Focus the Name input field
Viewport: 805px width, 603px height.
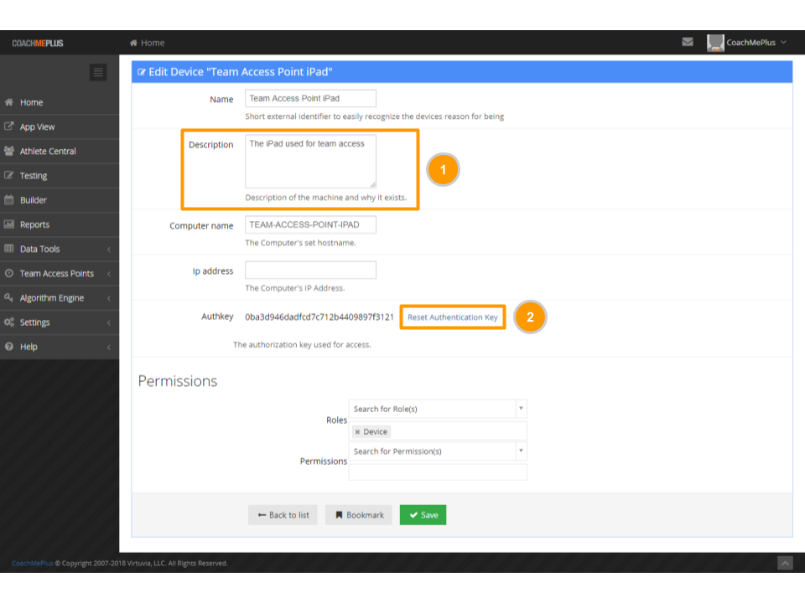310,99
